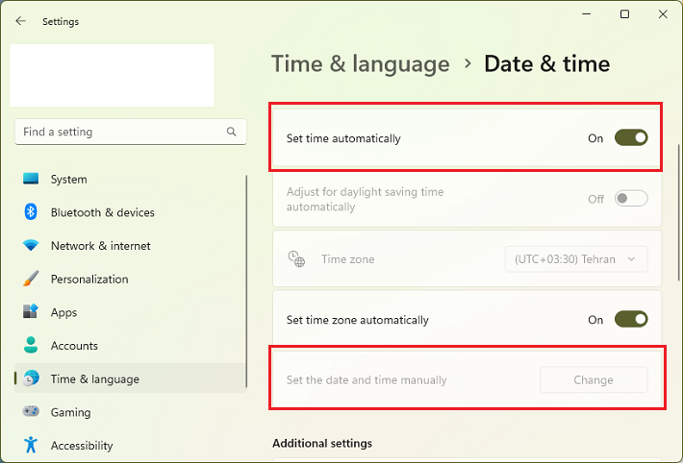Click the Personalization paintbrush icon

click(x=31, y=279)
